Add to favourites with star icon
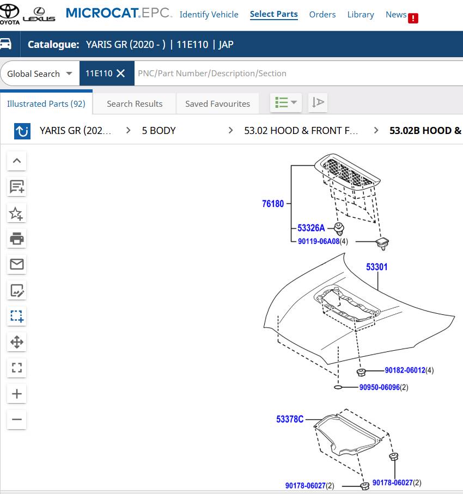463x494 pixels. (17, 214)
